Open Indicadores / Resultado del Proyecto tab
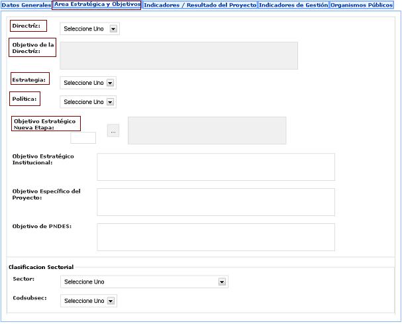Screen dimensions: 402x324 pos(199,5)
